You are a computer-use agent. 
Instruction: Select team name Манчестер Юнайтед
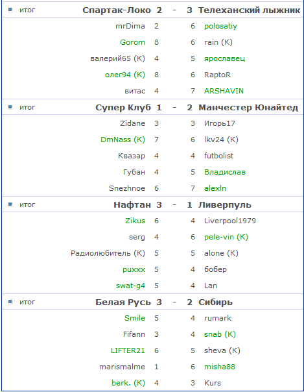point(248,108)
